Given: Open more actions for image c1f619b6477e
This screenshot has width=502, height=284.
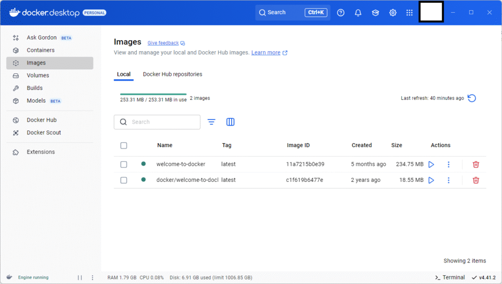Looking at the screenshot, I should coord(449,180).
